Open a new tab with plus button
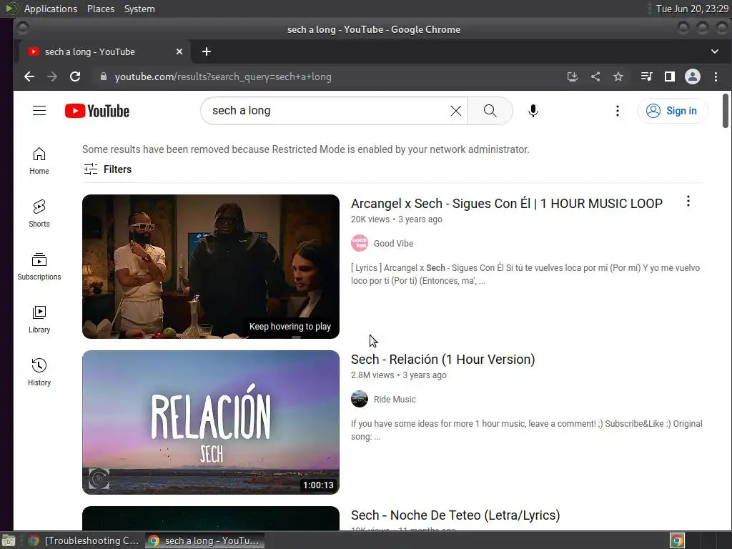The image size is (732, 549). (207, 51)
